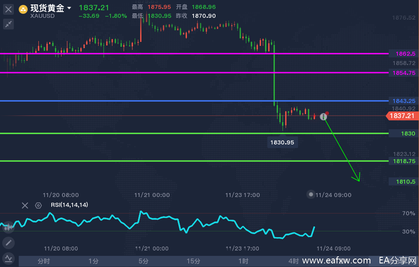Open the 现货黄金 symbol dropdown arrow

click(x=69, y=8)
